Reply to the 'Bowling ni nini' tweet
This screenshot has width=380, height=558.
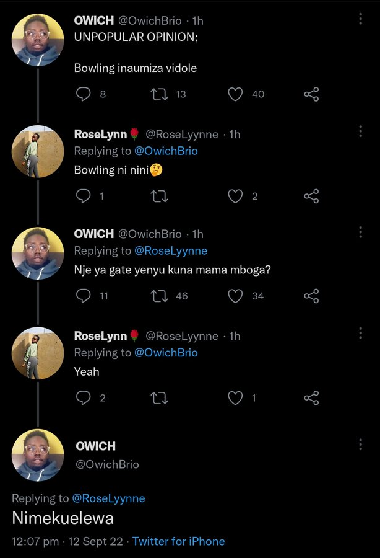coord(84,196)
